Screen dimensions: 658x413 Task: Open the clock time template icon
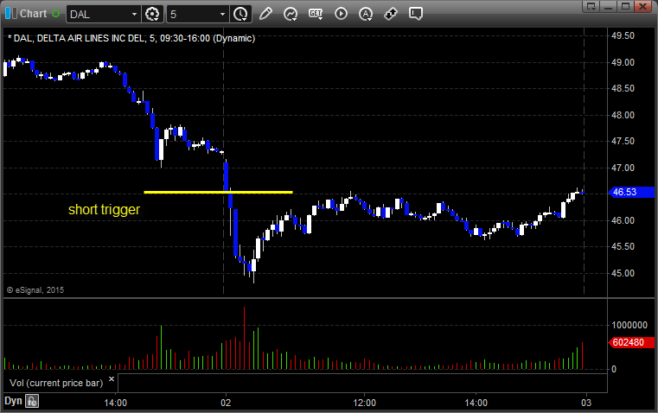pyautogui.click(x=240, y=14)
